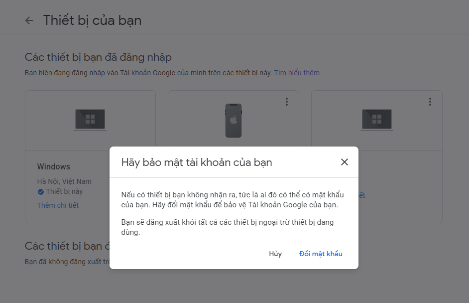This screenshot has height=303, width=469.
Task: Close the Hãy bảo mật tài khoản dialog
Action: point(344,162)
